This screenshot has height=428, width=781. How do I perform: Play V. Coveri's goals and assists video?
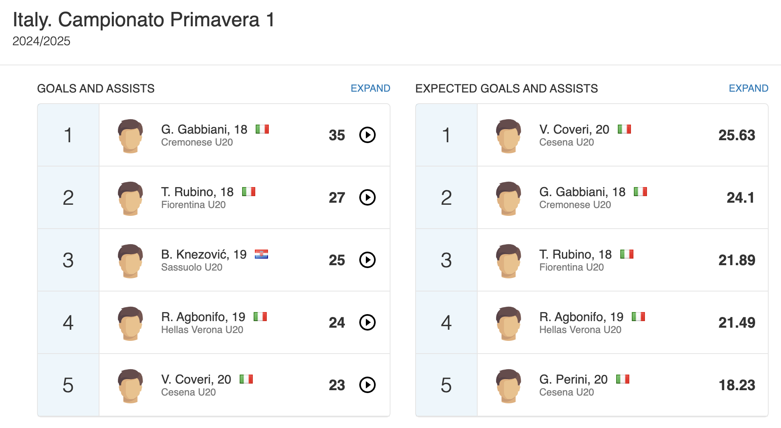click(367, 385)
